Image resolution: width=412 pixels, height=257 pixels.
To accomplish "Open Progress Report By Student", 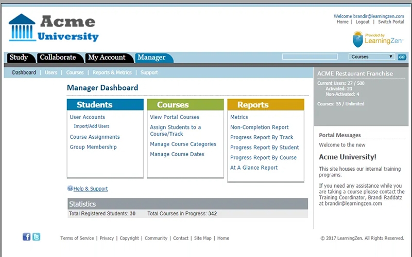I will pyautogui.click(x=264, y=148).
